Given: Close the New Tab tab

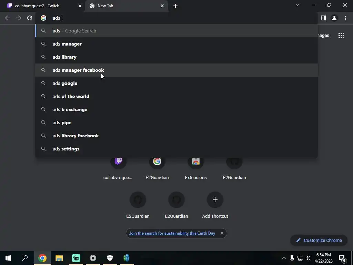Looking at the screenshot, I should [x=162, y=6].
